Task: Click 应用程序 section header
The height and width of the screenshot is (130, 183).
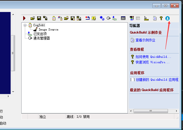Action: (137, 73)
